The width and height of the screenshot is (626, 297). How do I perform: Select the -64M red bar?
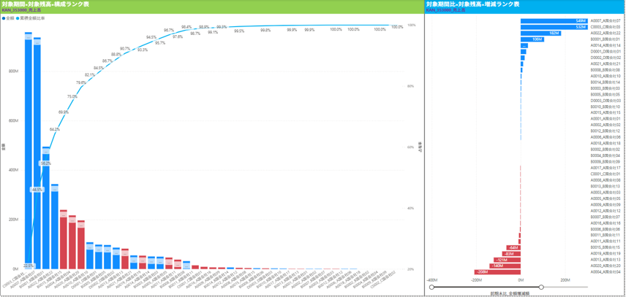[514, 247]
